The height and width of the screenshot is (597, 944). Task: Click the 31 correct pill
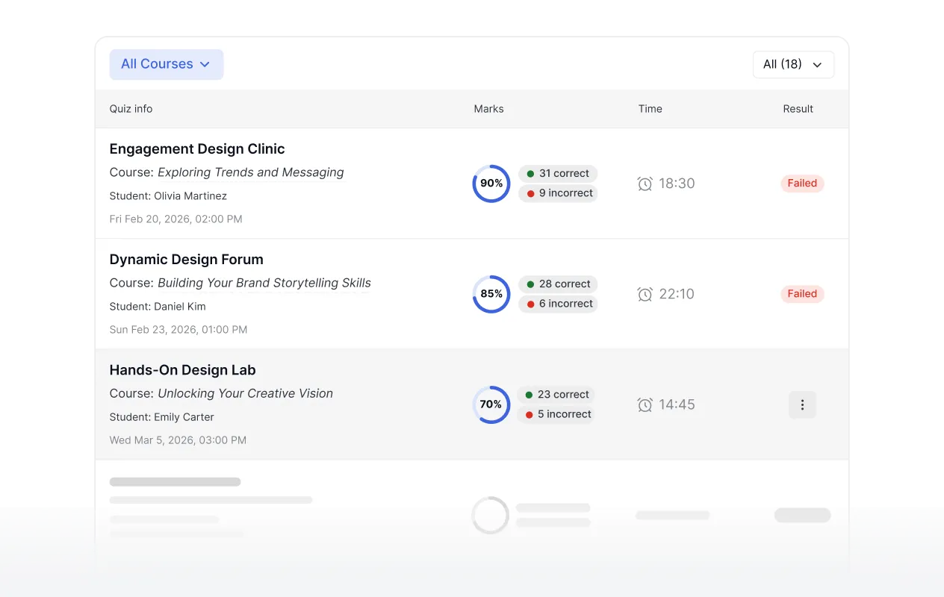point(558,173)
